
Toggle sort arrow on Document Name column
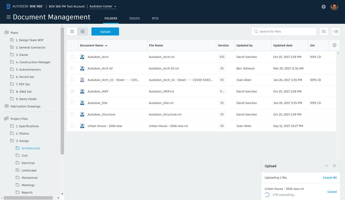tap(106, 46)
